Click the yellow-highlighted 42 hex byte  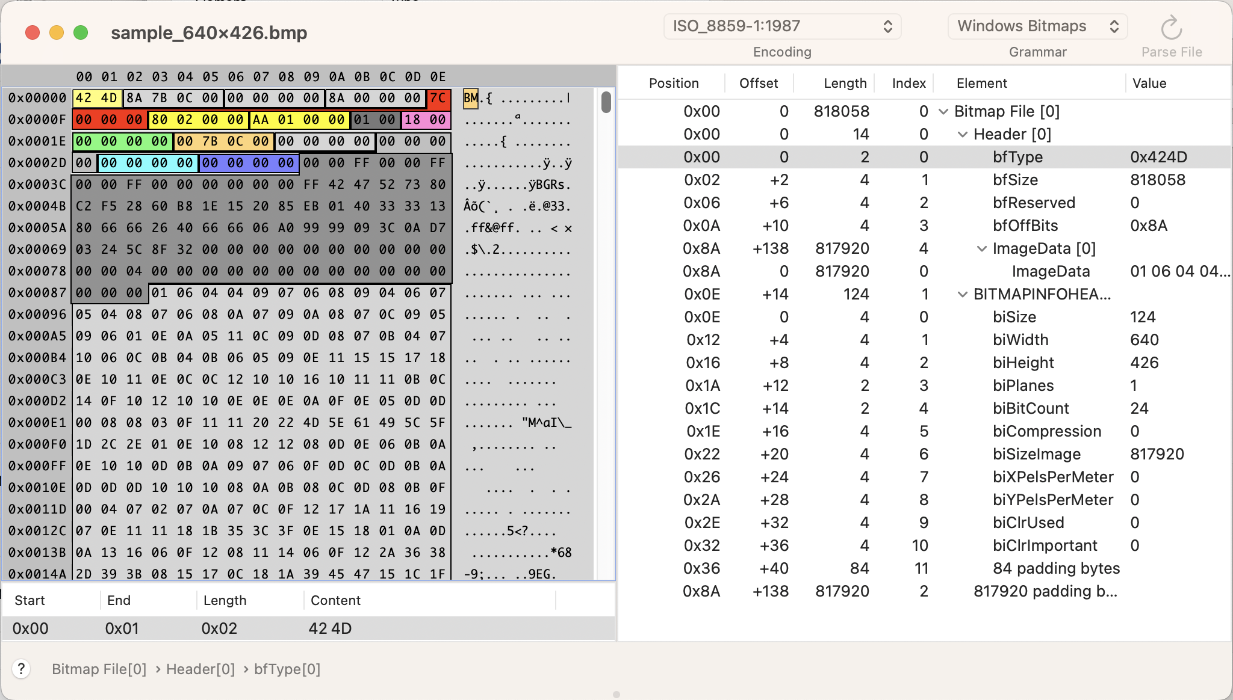84,98
